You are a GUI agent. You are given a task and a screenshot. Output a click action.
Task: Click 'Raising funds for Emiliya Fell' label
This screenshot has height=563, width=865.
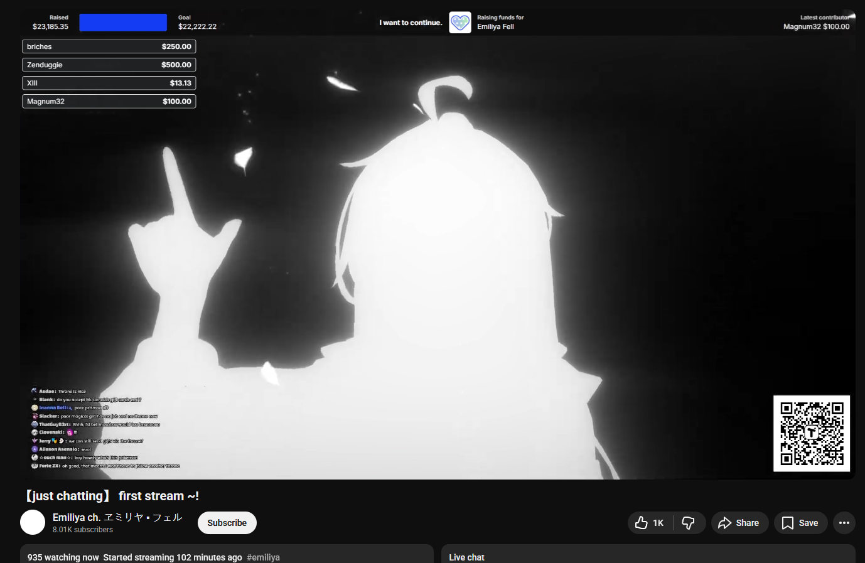pyautogui.click(x=500, y=23)
